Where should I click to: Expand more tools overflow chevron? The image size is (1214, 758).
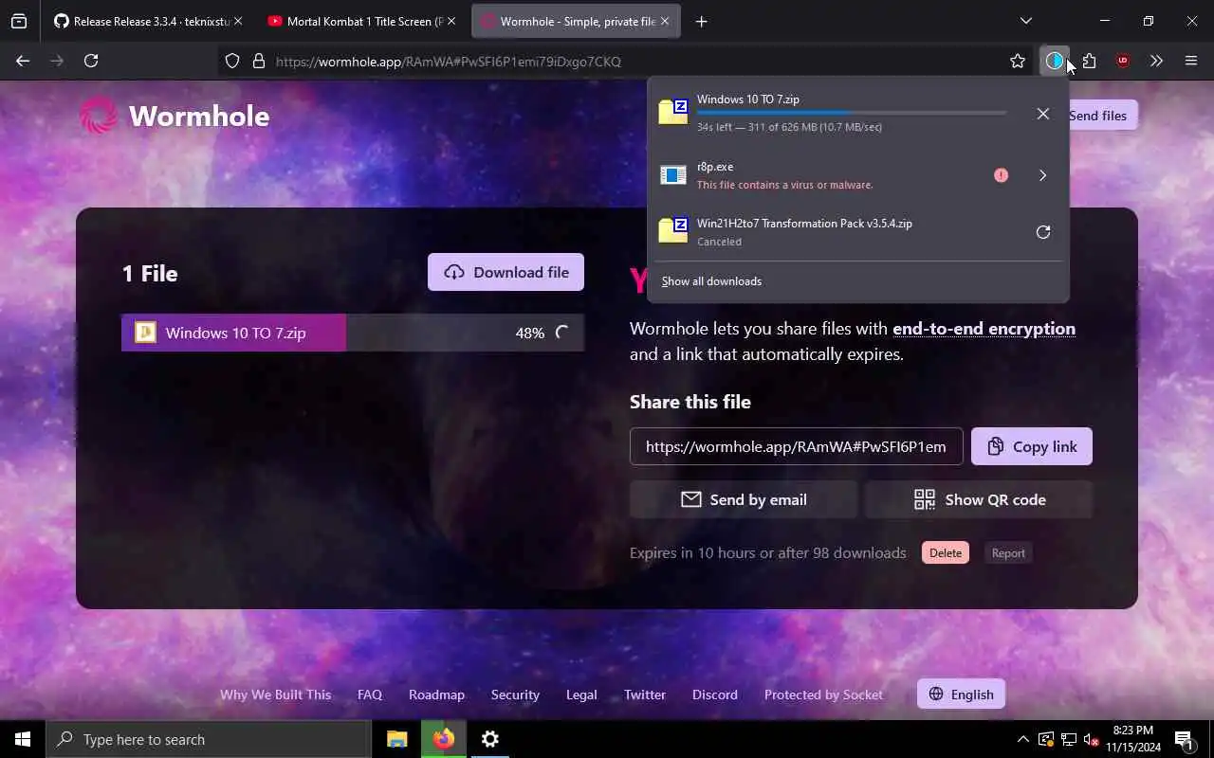click(1156, 61)
